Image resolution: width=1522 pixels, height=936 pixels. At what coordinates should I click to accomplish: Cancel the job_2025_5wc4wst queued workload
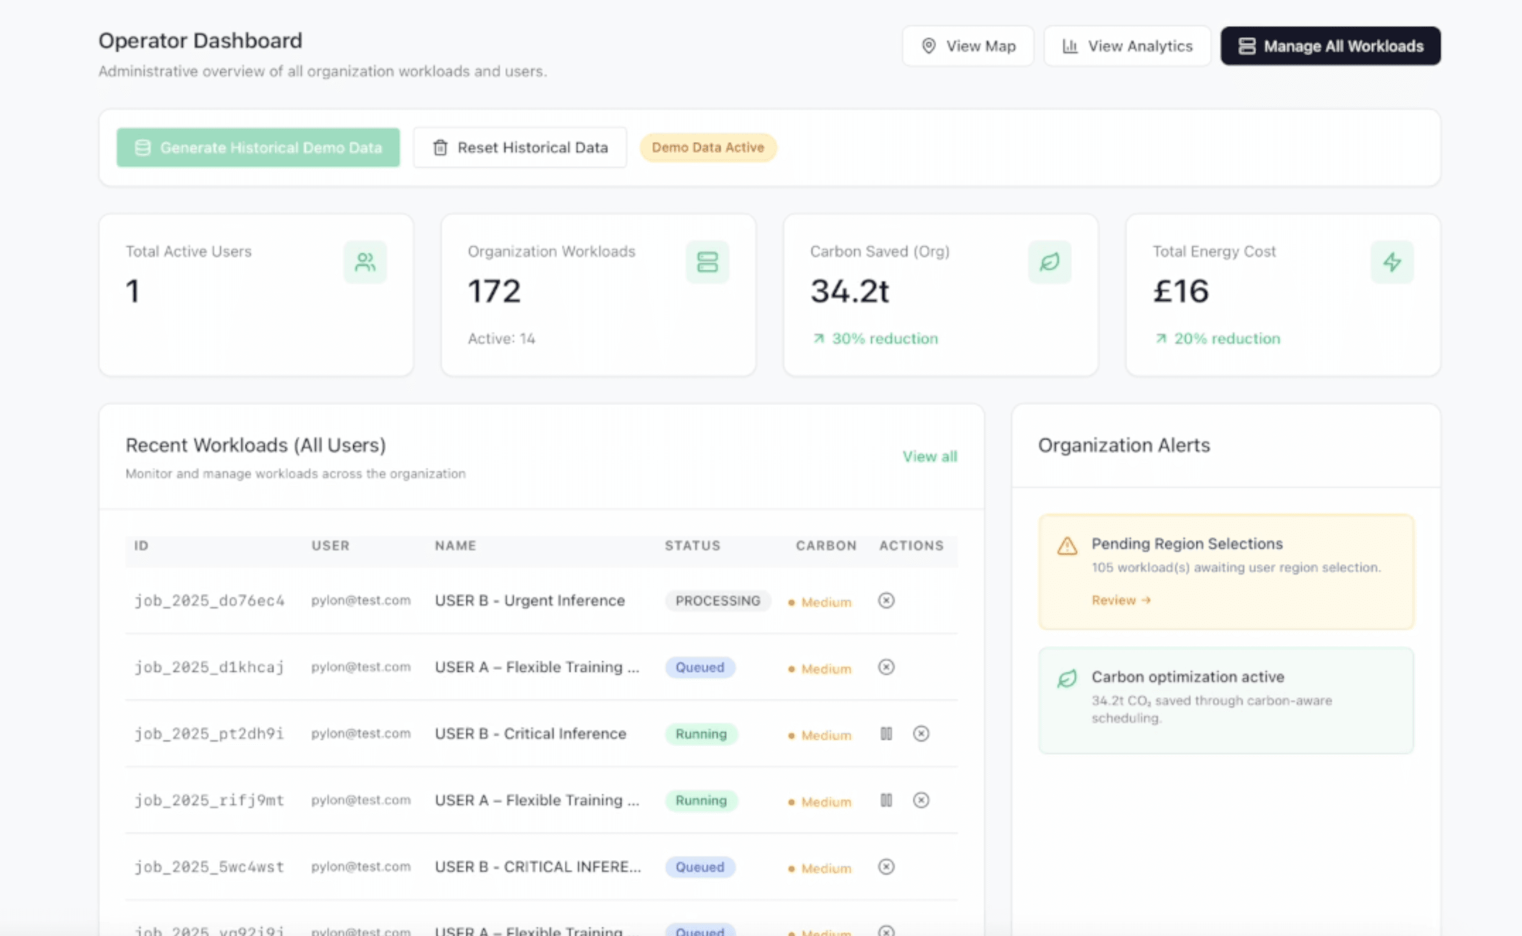886,867
